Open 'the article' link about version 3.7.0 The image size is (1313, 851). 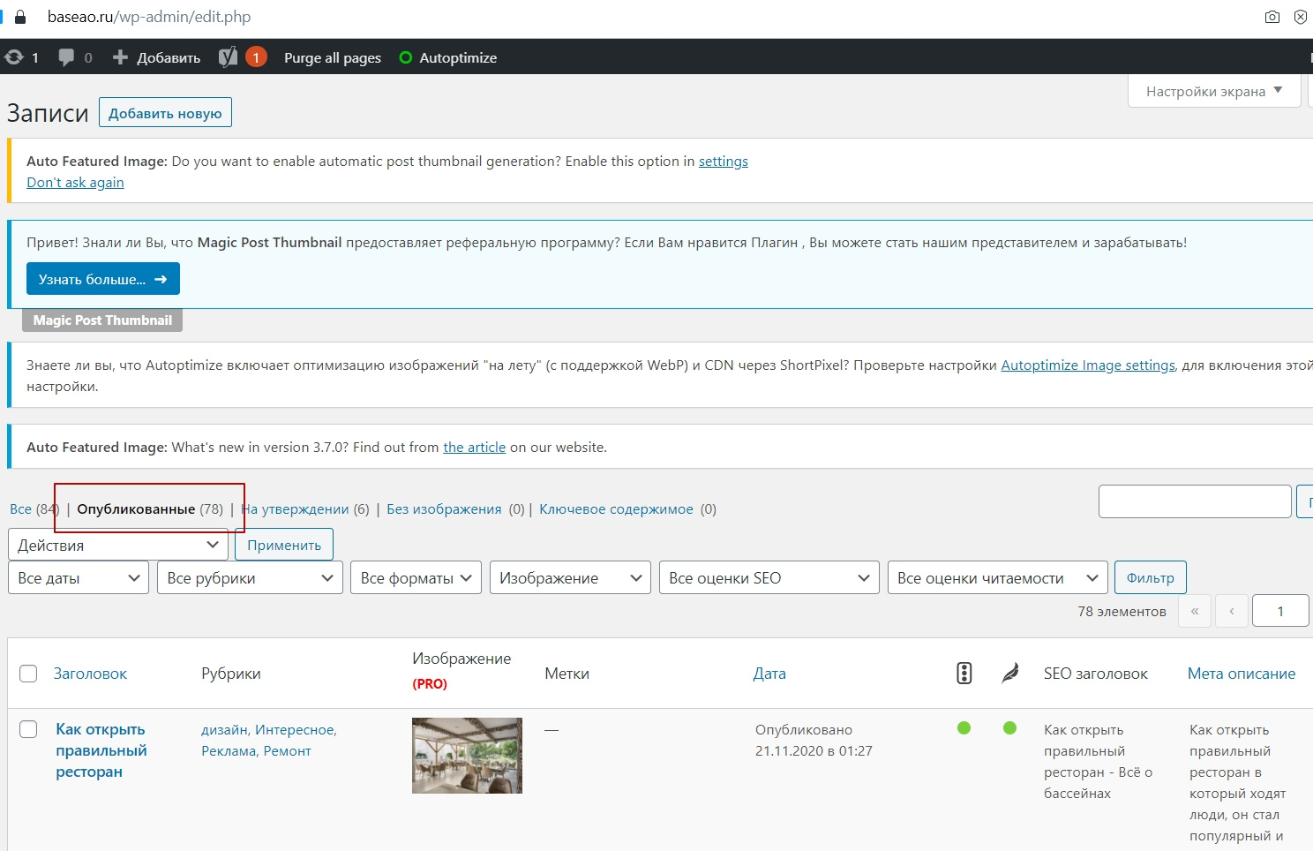pos(475,447)
